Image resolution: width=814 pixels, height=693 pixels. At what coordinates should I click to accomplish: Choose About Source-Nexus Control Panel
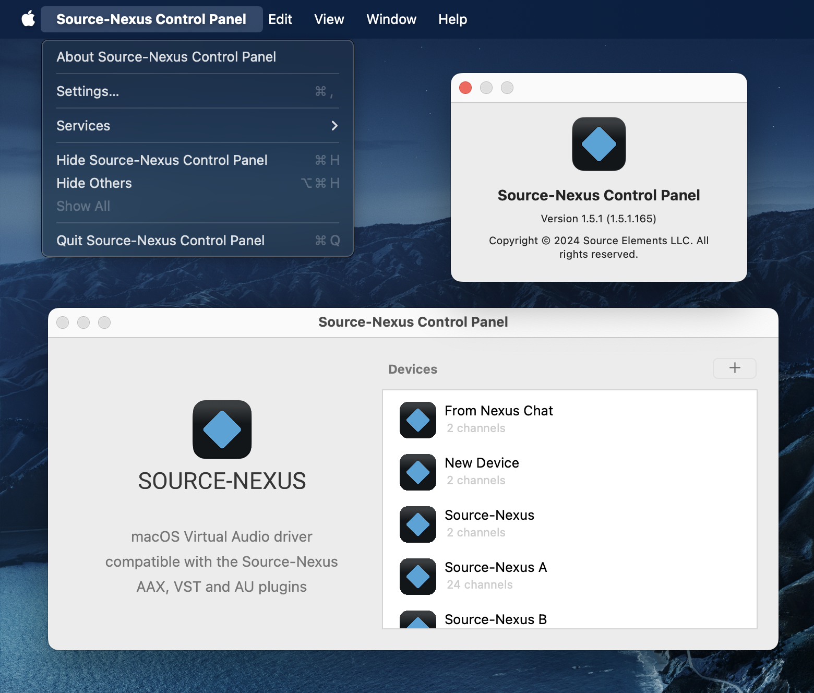[x=197, y=57]
